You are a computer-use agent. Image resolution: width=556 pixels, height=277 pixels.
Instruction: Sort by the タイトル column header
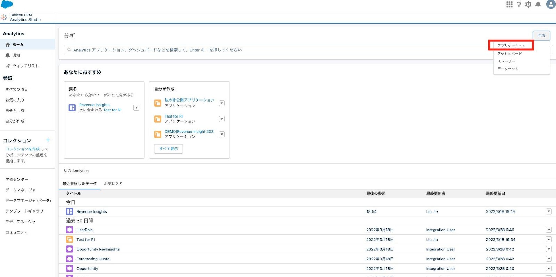click(x=74, y=193)
